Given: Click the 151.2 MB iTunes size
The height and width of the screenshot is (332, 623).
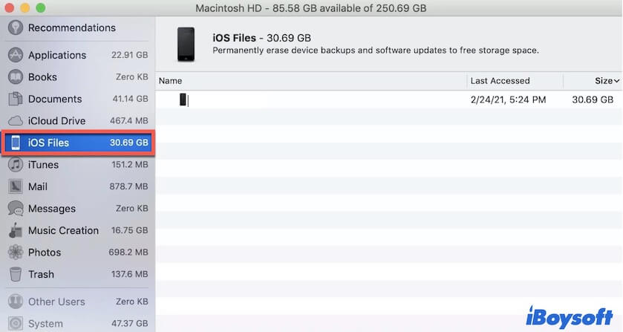Looking at the screenshot, I should (x=130, y=164).
